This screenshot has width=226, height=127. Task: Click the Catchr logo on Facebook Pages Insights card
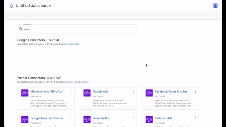(149, 93)
